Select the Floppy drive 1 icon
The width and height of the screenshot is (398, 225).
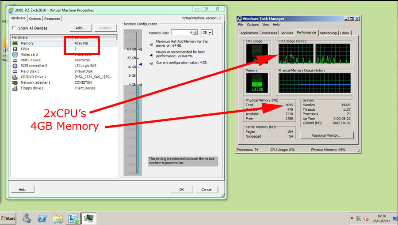pos(15,88)
